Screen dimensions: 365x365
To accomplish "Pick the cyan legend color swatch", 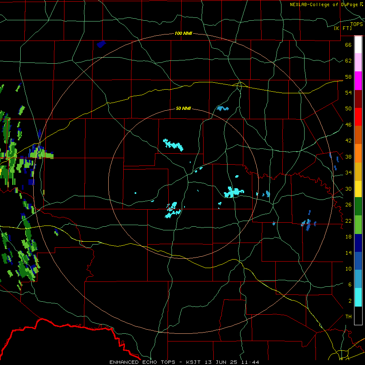I will [x=358, y=297].
